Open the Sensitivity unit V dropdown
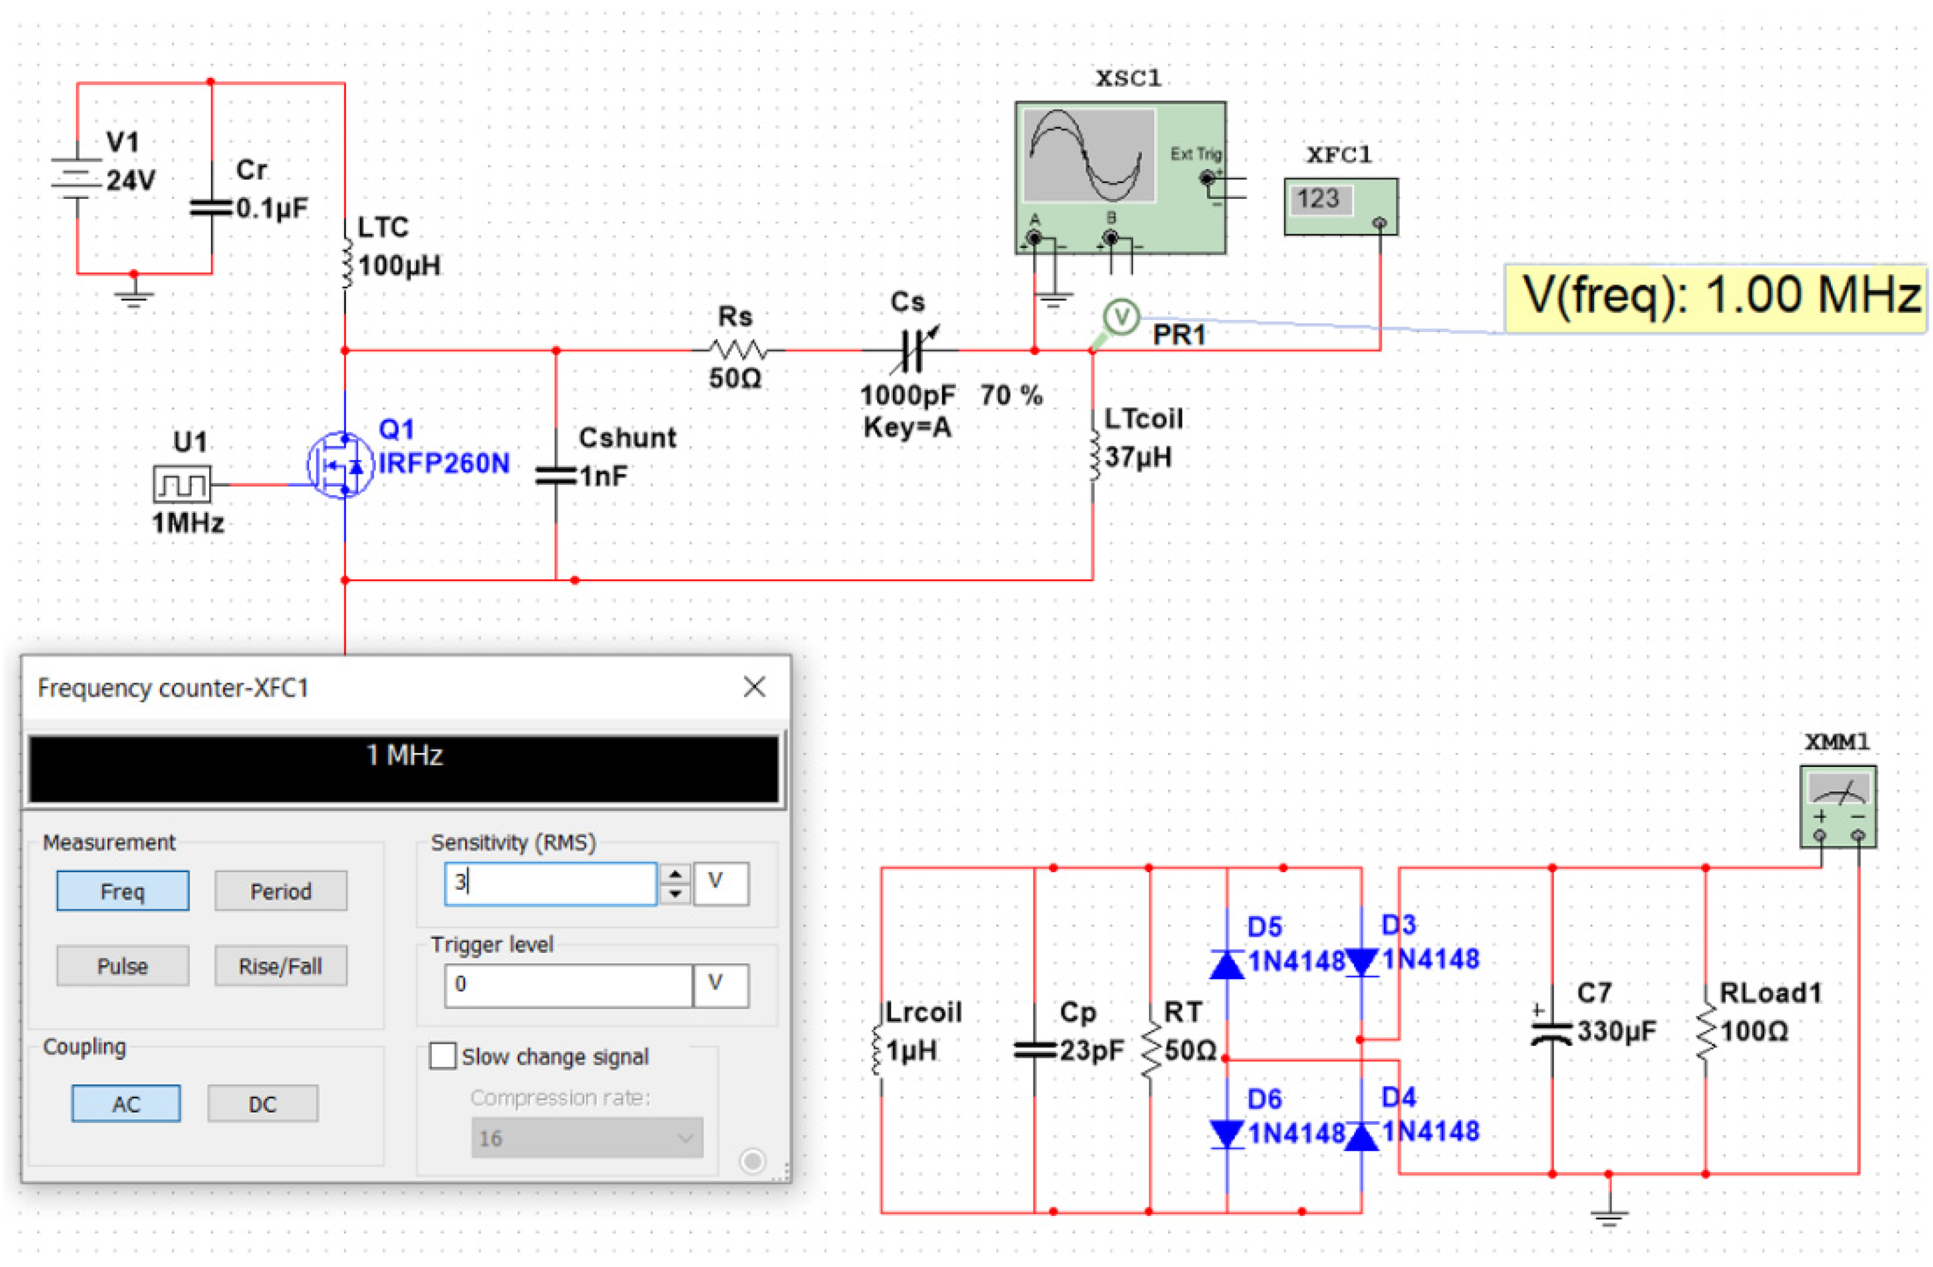Viewport: 1933px width, 1267px height. (x=720, y=883)
